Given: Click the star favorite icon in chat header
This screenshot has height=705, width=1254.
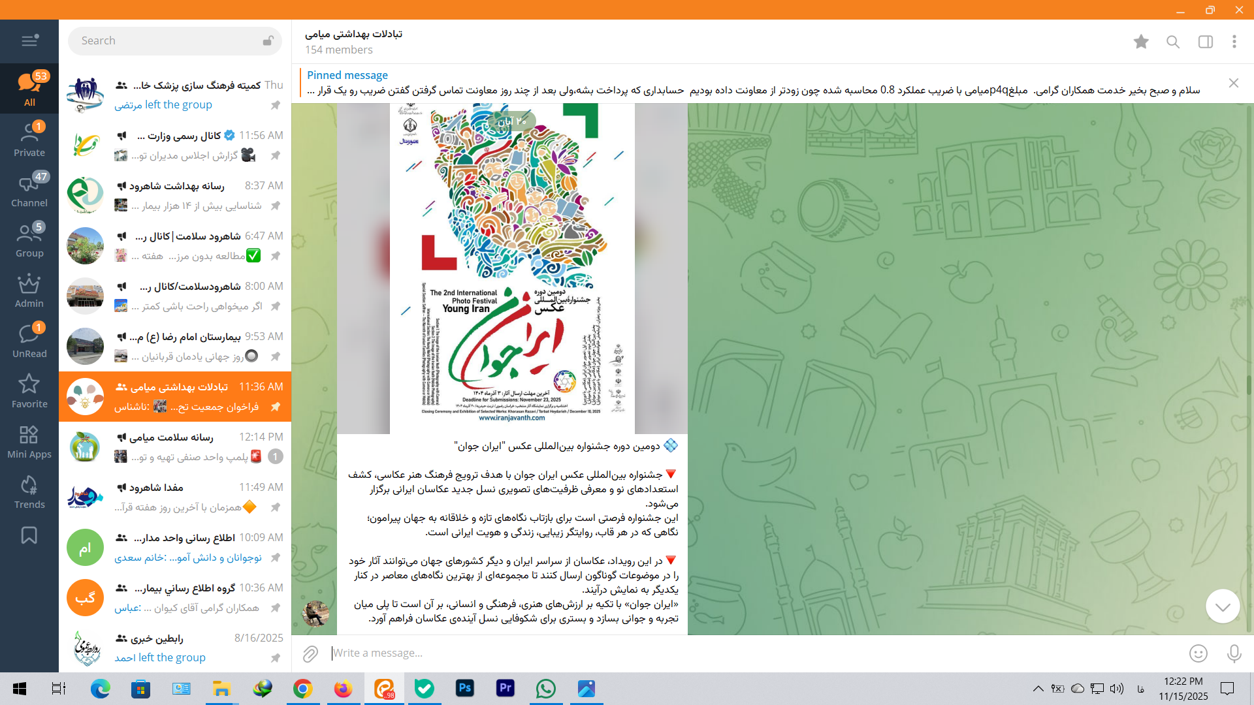Looking at the screenshot, I should (1141, 42).
